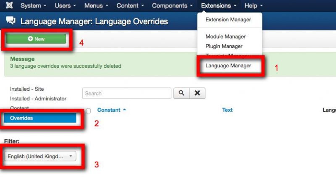Collapse the Extensions menu
Screen dimensions: 336x182
[218, 5]
